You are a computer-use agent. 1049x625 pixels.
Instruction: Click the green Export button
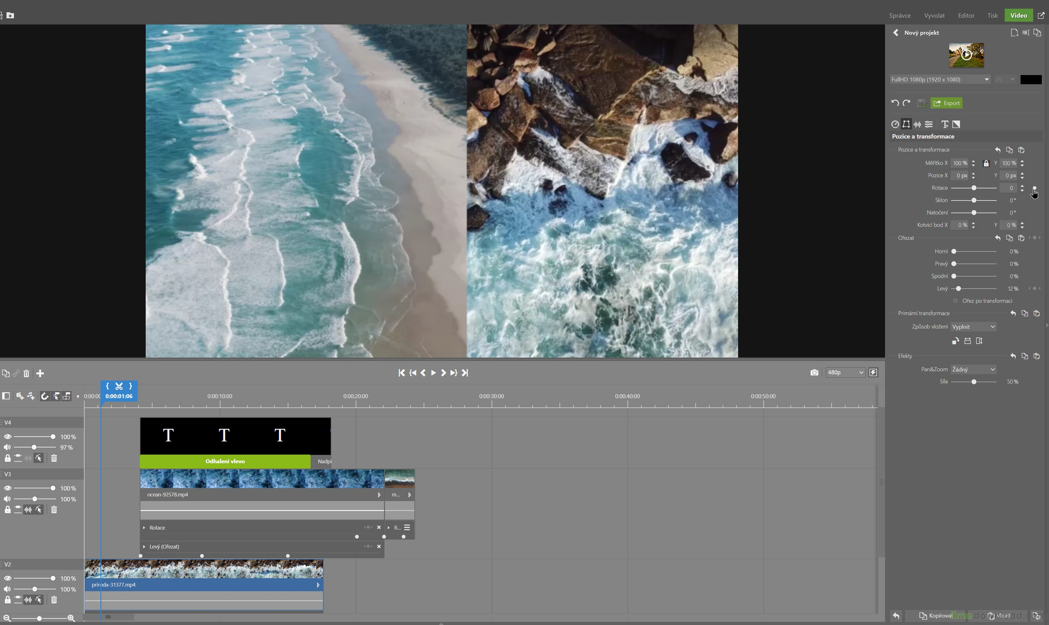click(x=946, y=103)
